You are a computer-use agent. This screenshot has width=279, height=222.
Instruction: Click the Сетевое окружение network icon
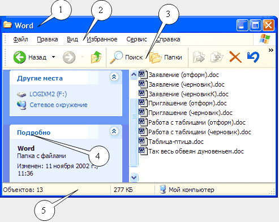coord(22,105)
